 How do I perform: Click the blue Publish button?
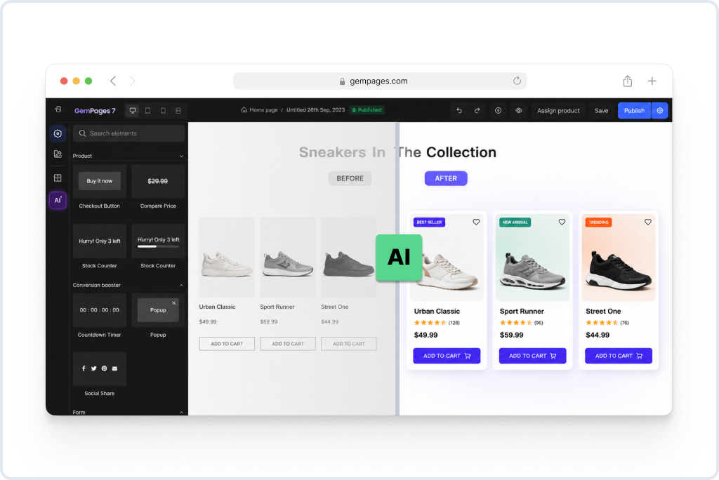coord(634,110)
